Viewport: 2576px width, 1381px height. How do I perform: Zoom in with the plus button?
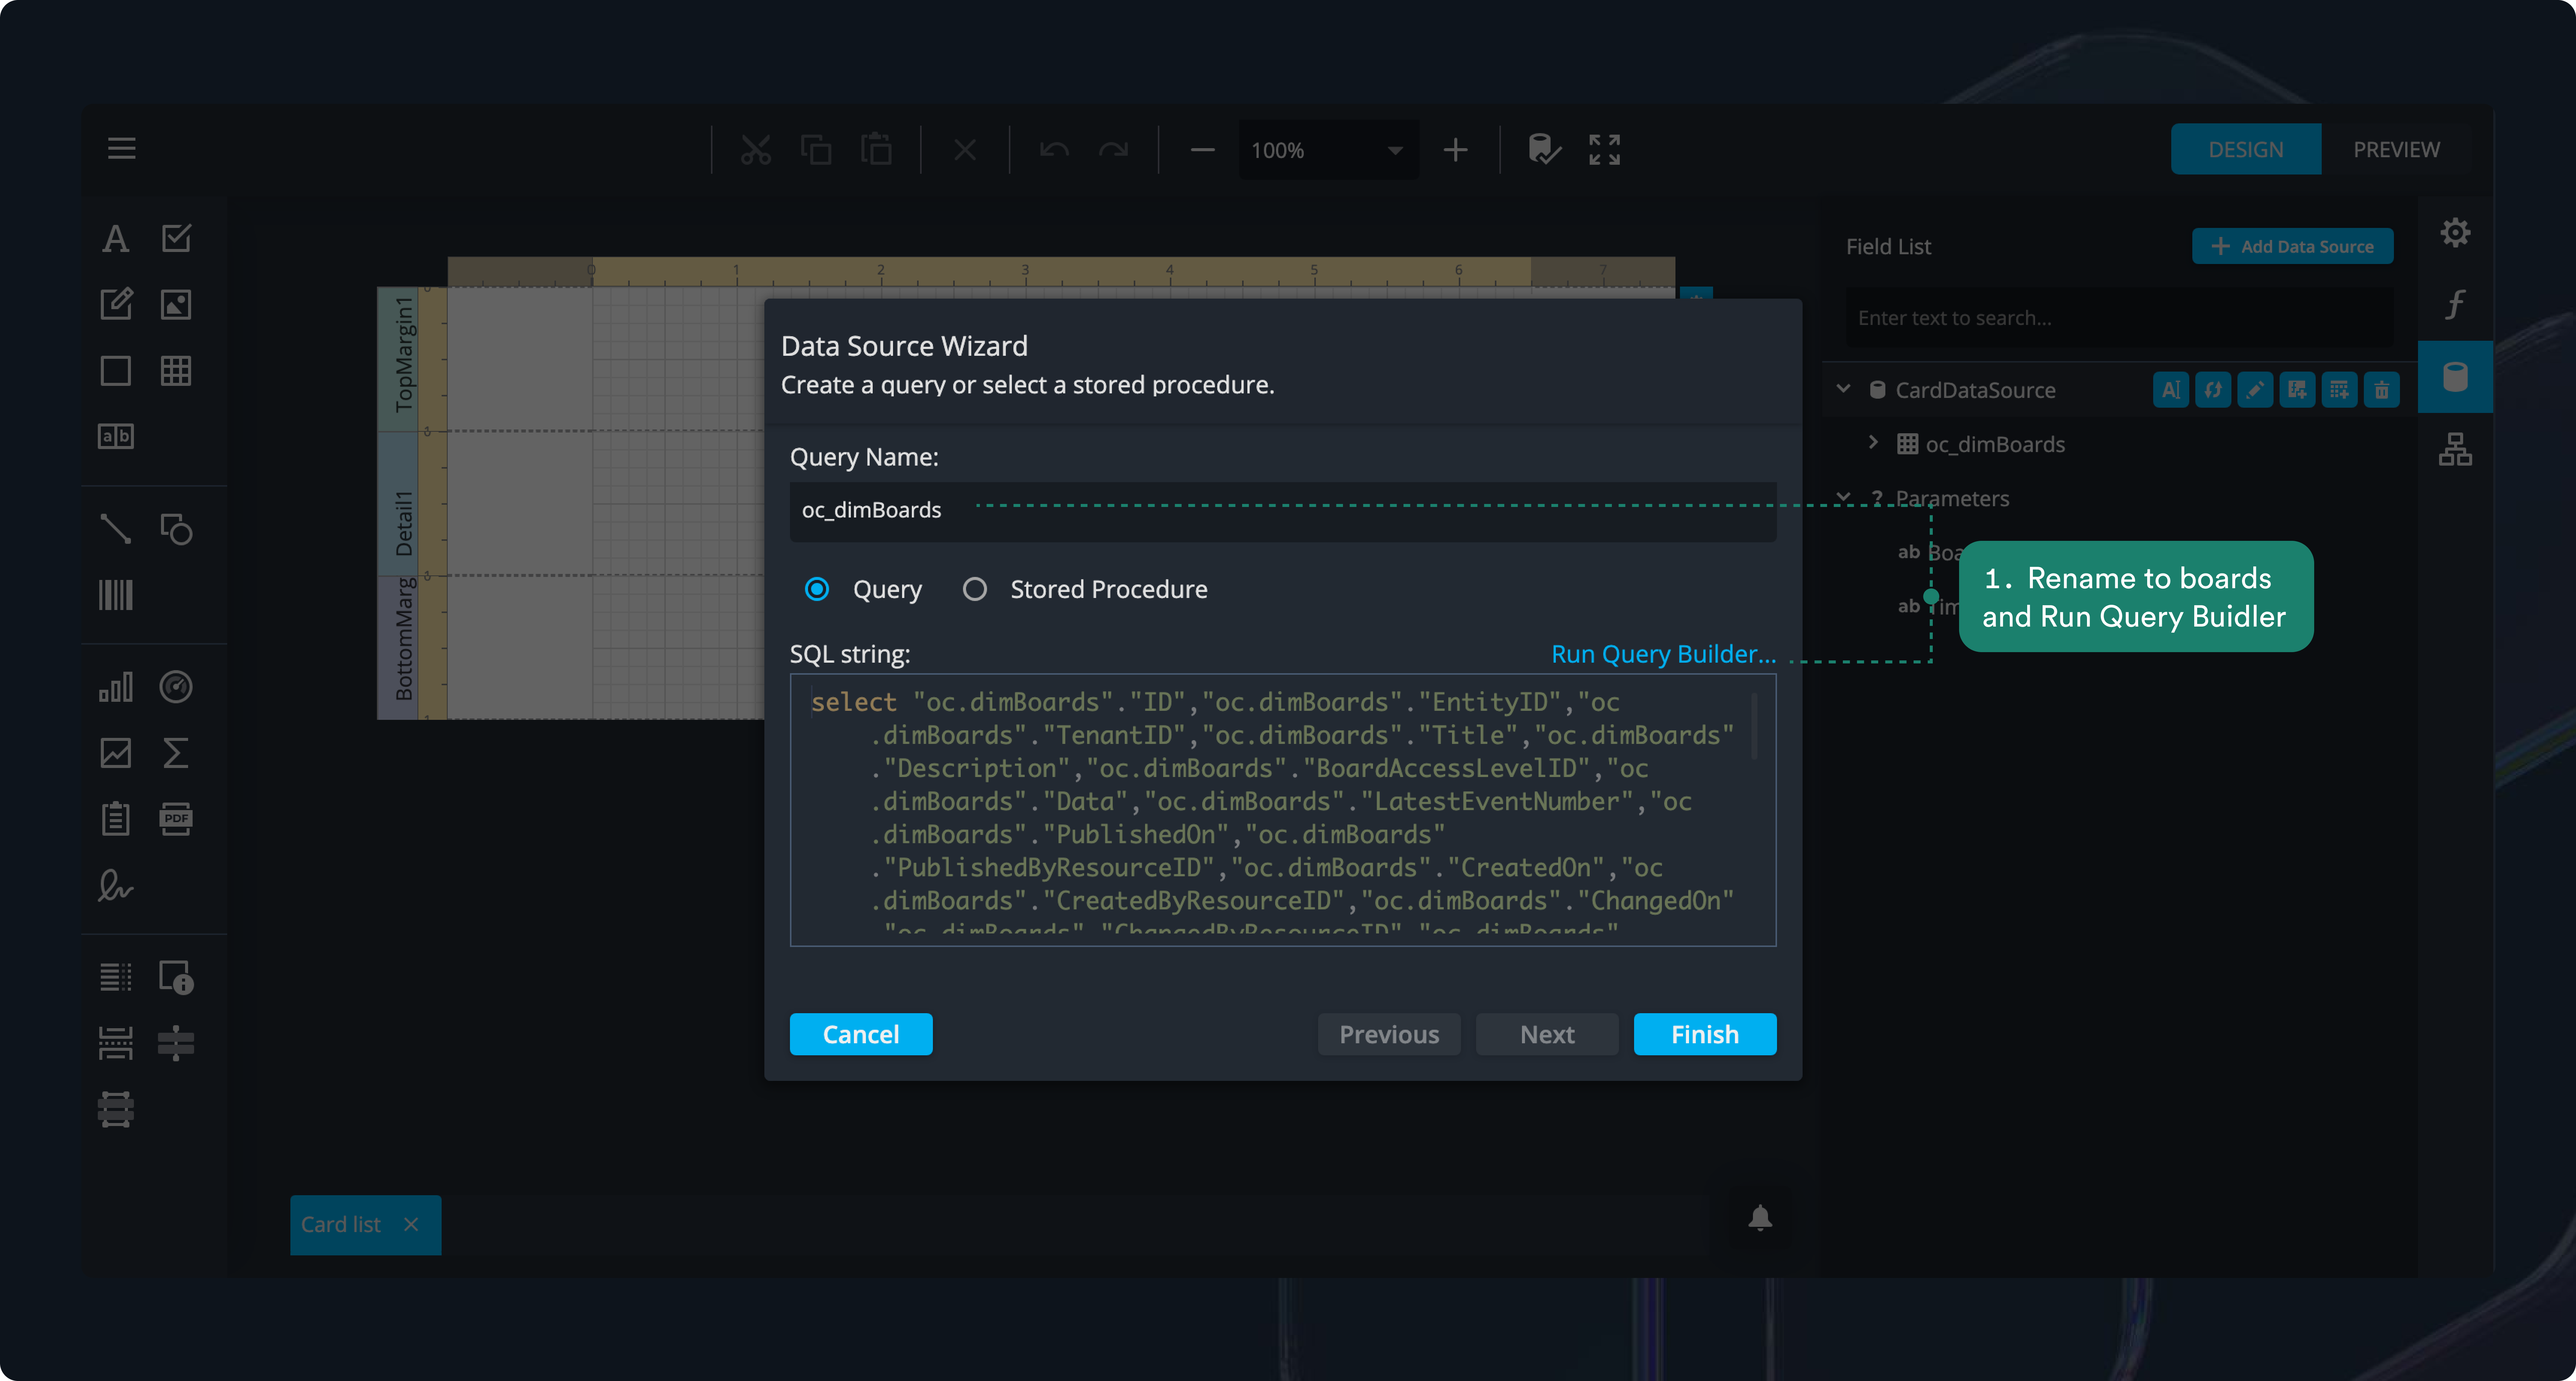1456,150
